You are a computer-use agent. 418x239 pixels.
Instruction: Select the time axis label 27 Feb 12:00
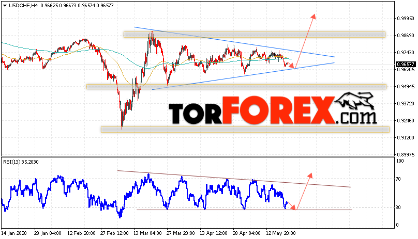(x=114, y=233)
